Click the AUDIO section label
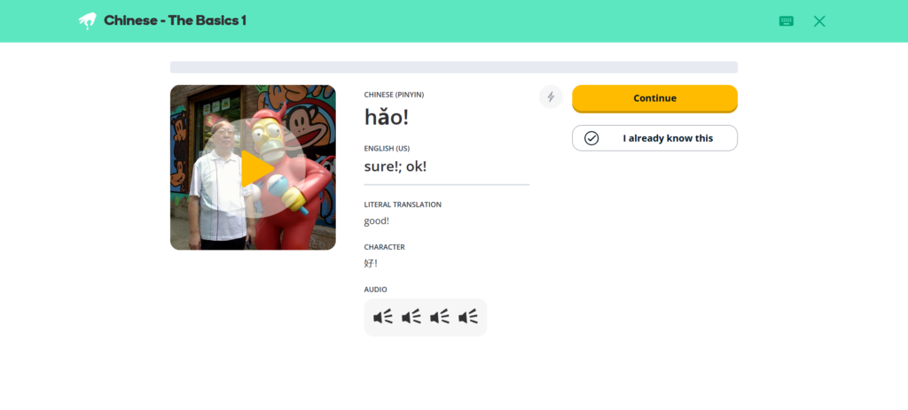This screenshot has height=410, width=908. click(375, 290)
